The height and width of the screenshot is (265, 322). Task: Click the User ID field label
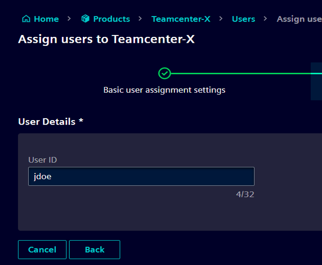(x=43, y=160)
